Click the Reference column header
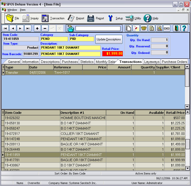 coord(68,67)
